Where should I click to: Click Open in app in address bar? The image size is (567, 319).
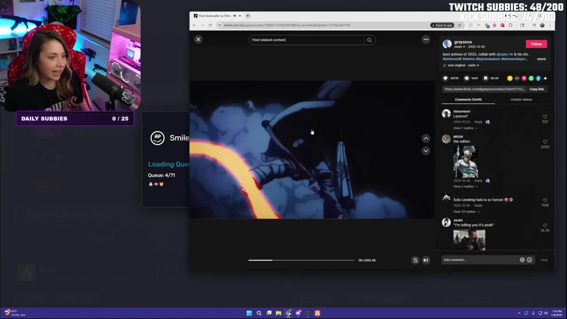[442, 25]
